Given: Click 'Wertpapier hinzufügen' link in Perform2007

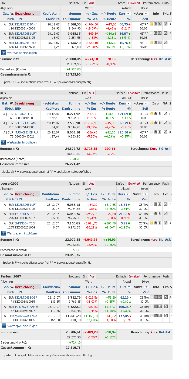Looking at the screenshot, I should click(x=22, y=326).
